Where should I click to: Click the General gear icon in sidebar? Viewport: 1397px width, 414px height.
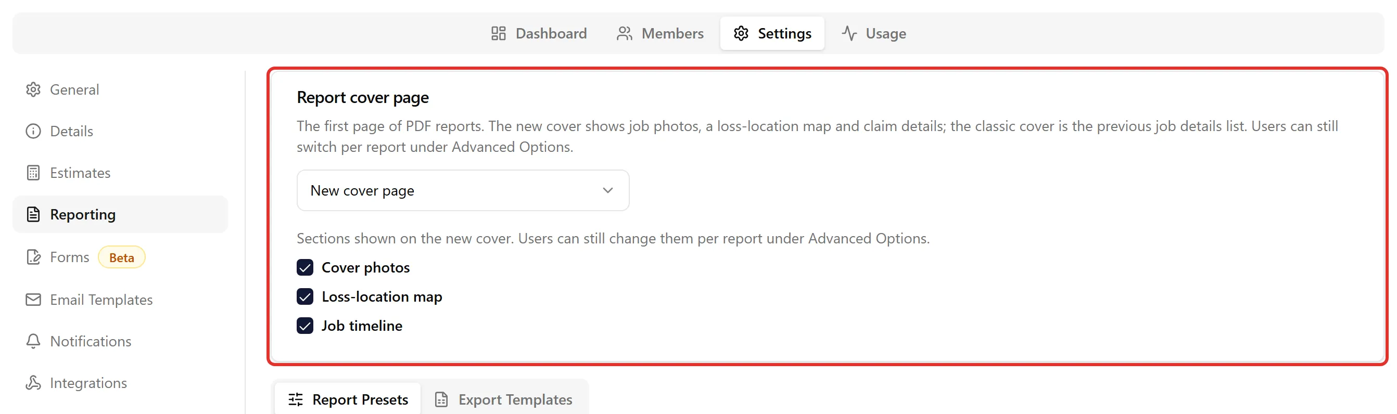coord(33,89)
